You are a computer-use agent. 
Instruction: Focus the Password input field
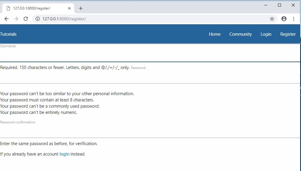pos(149,77)
